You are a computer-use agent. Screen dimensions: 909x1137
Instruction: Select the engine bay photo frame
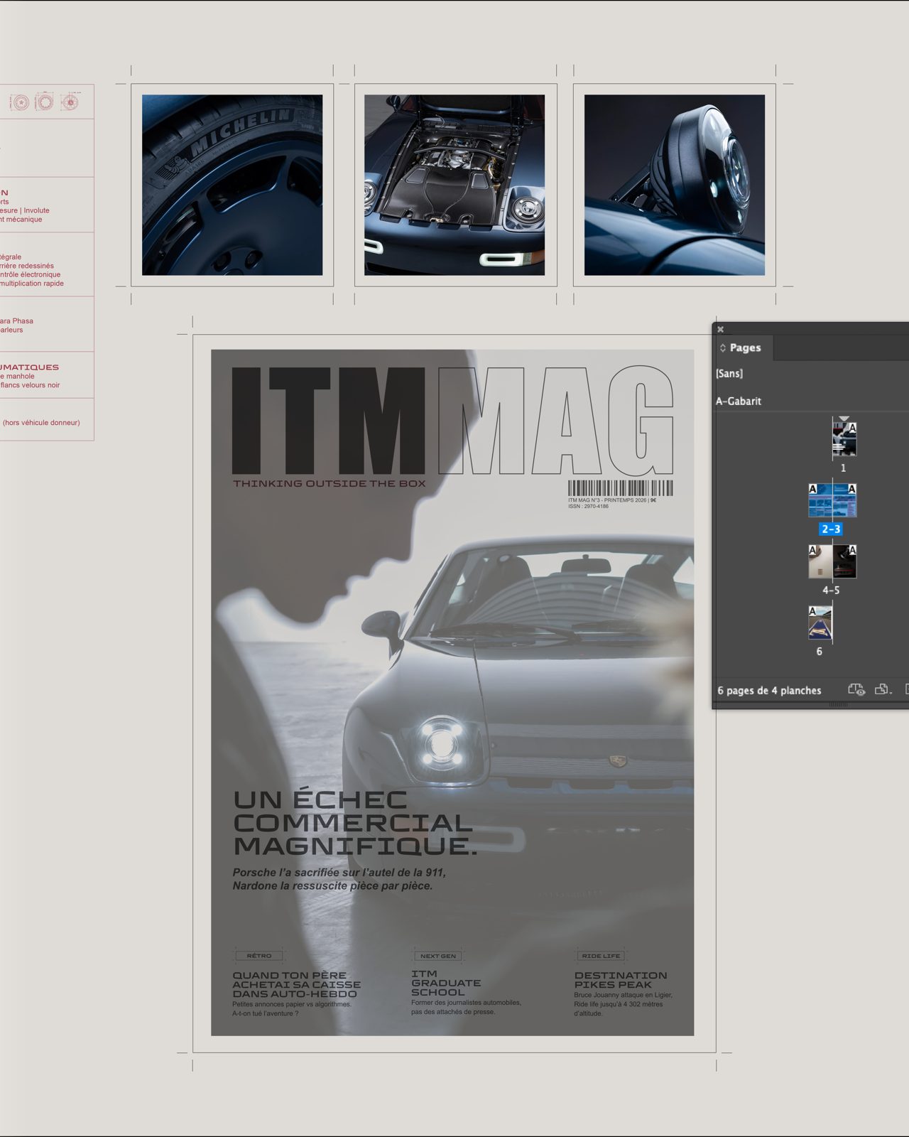point(454,185)
